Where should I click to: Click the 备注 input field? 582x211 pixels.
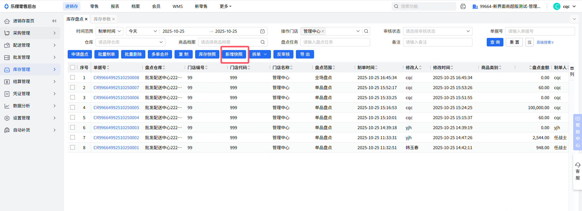click(438, 42)
